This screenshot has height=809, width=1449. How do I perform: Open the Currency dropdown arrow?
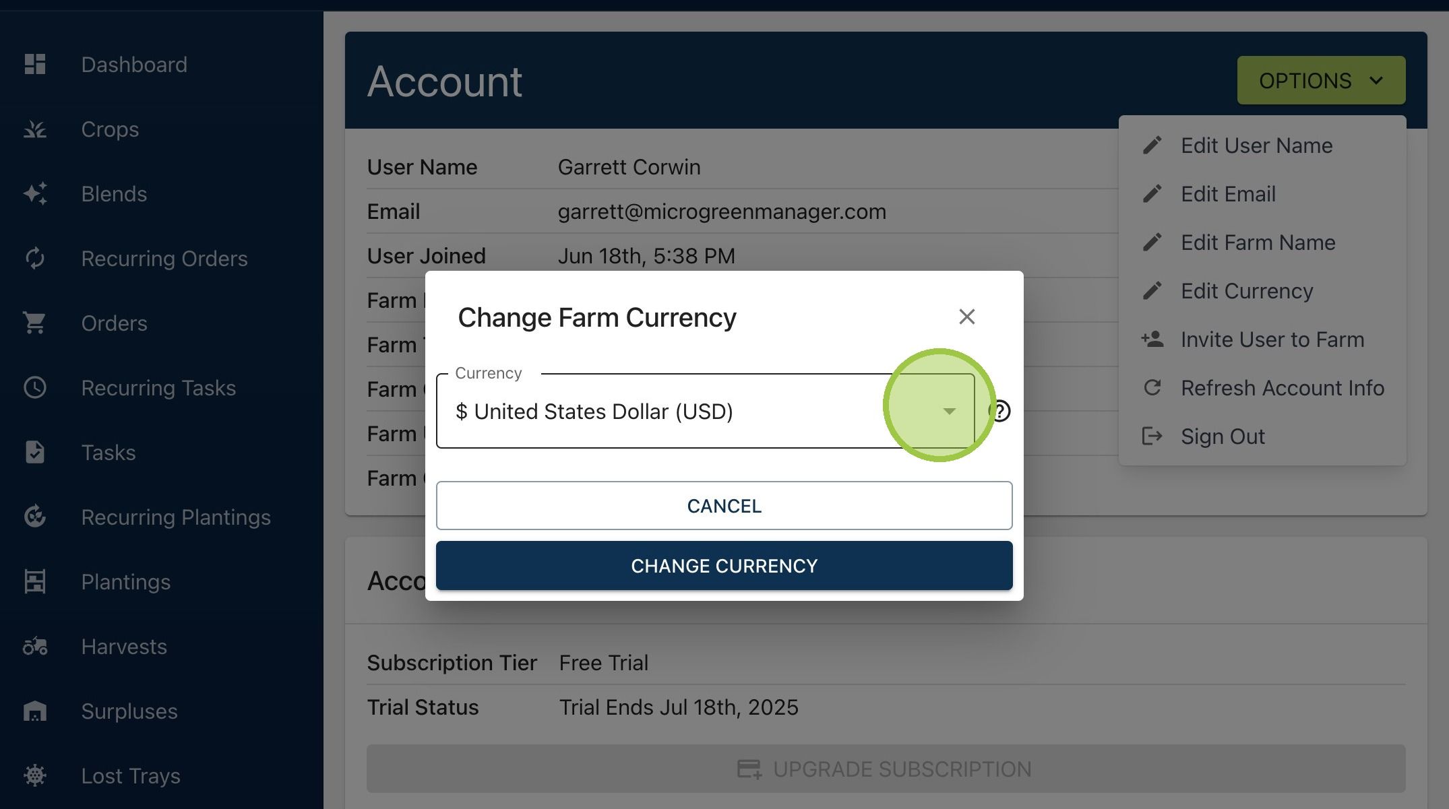[x=950, y=411]
